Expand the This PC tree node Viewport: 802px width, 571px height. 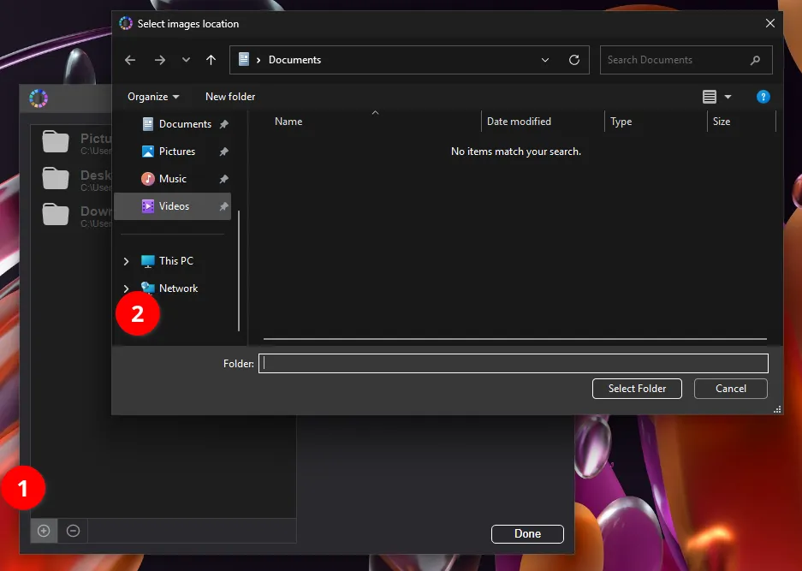click(x=127, y=261)
